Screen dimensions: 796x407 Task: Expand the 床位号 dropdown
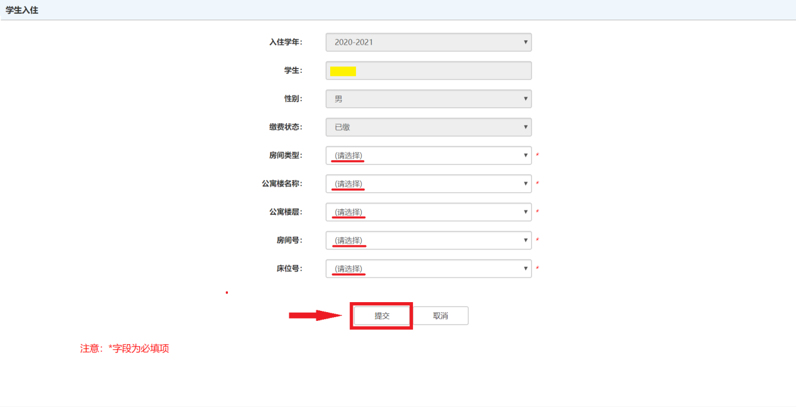(428, 269)
